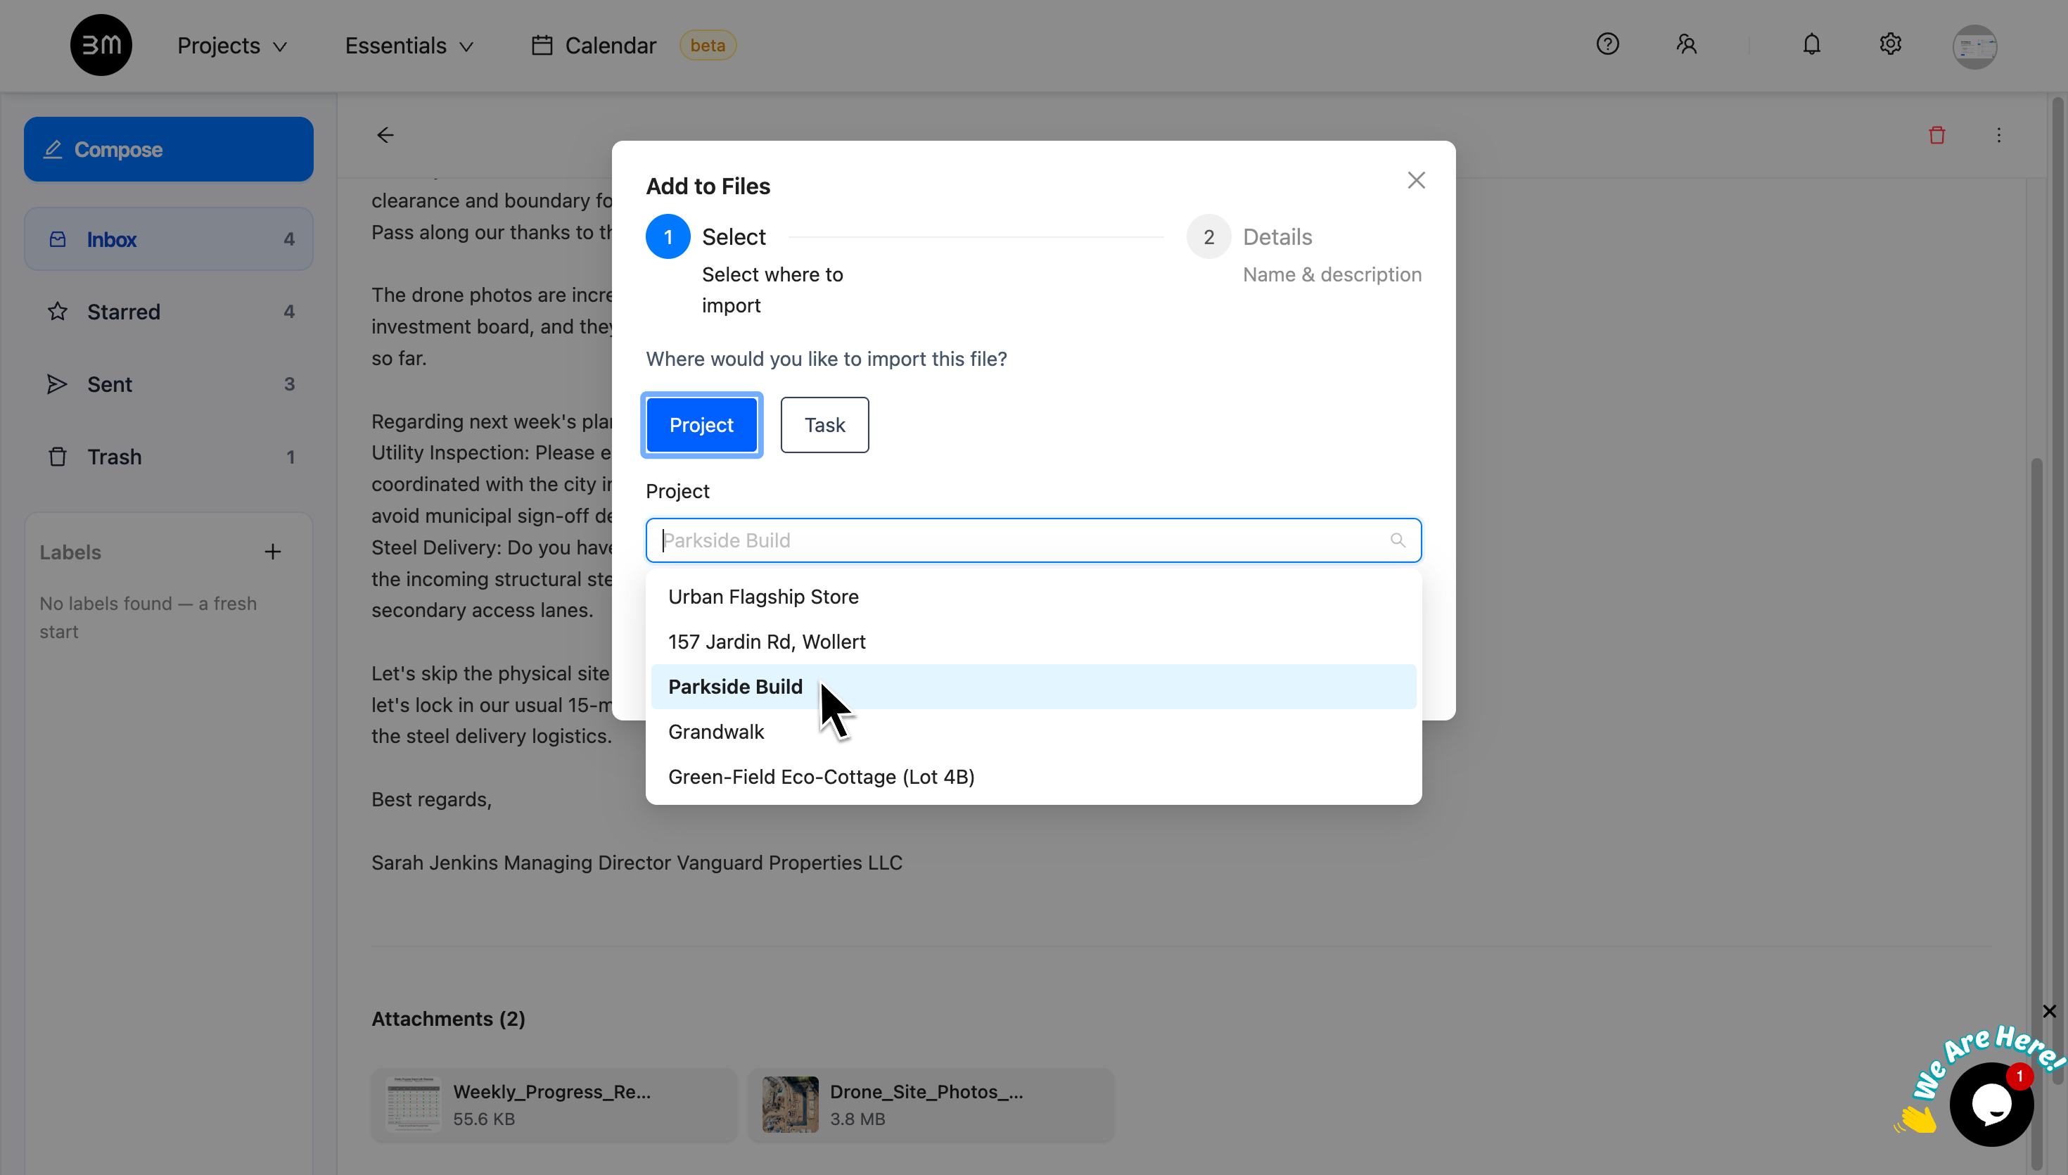
Task: Select 157 Jardin Rd, Wollert option
Action: click(x=1033, y=642)
